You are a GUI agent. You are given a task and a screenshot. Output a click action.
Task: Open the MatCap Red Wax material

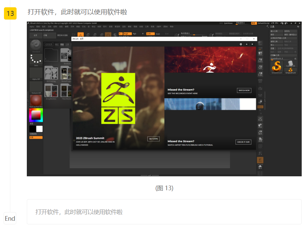coord(36,100)
